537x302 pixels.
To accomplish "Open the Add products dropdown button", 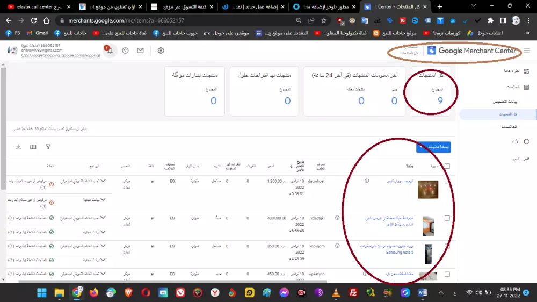I will pyautogui.click(x=433, y=147).
